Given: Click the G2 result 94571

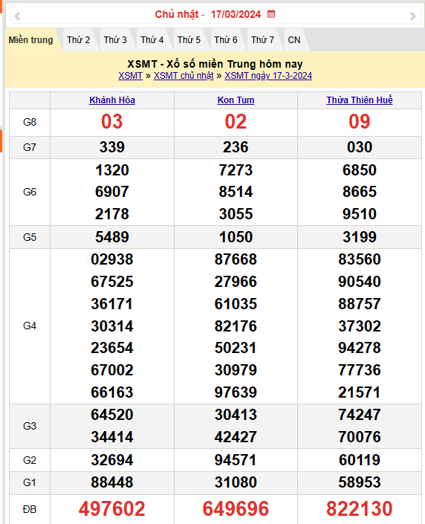Looking at the screenshot, I should point(236,460).
